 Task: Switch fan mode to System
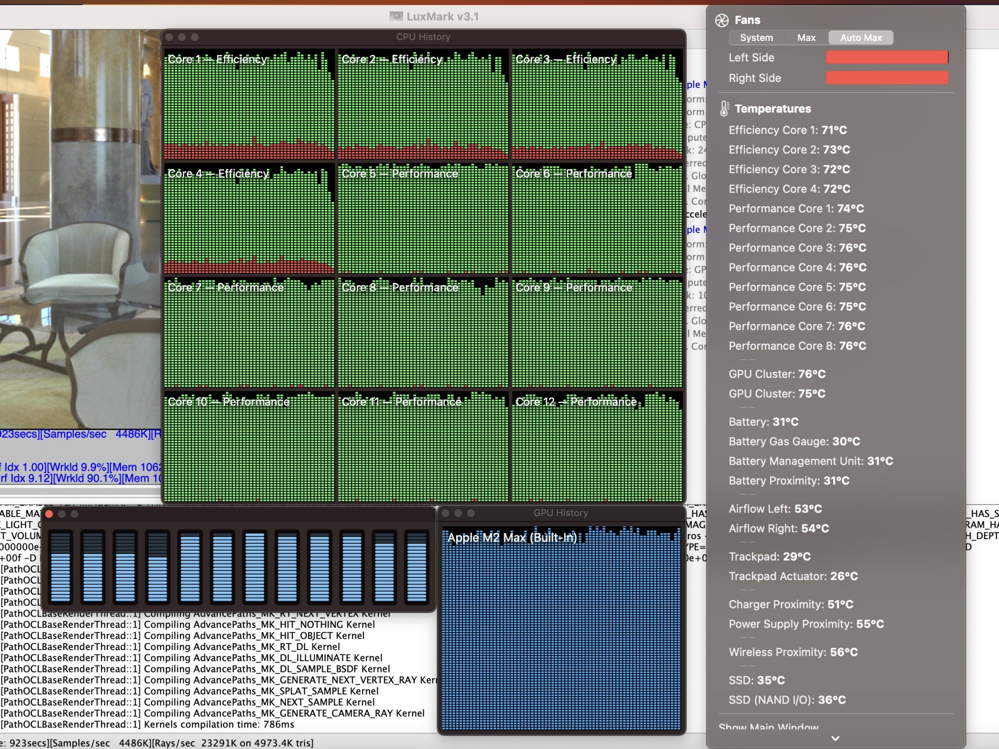tap(756, 37)
